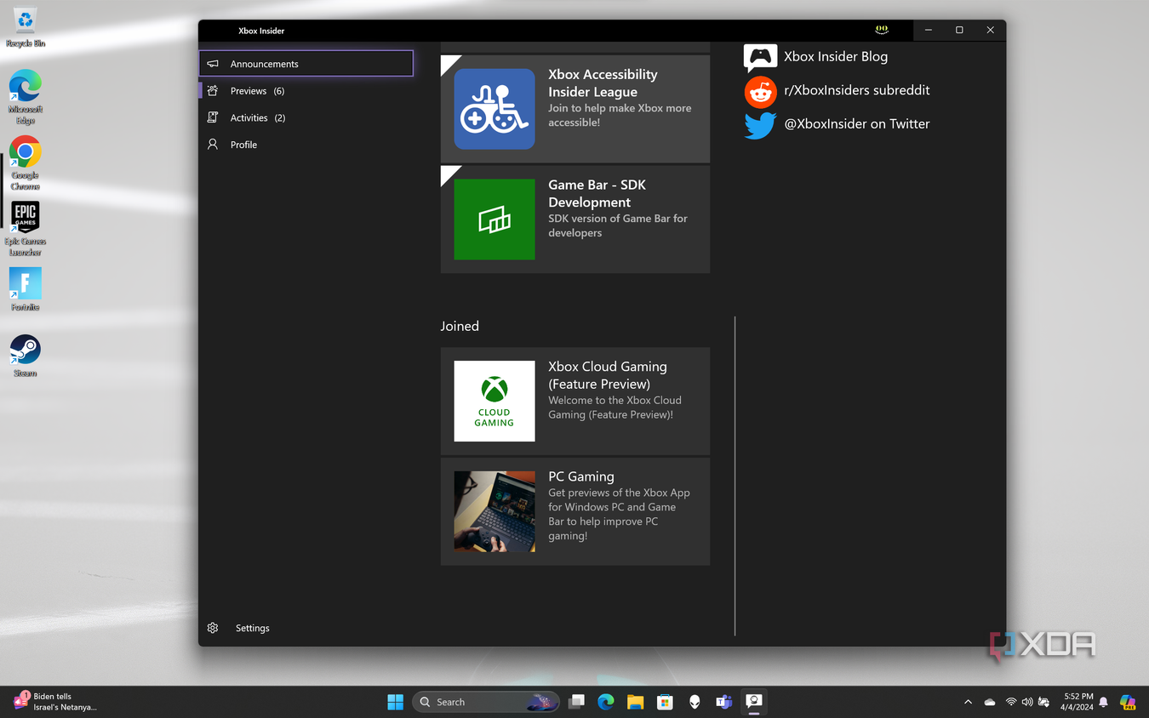1149x718 pixels.
Task: Open the Activities (2) section
Action: [306, 117]
